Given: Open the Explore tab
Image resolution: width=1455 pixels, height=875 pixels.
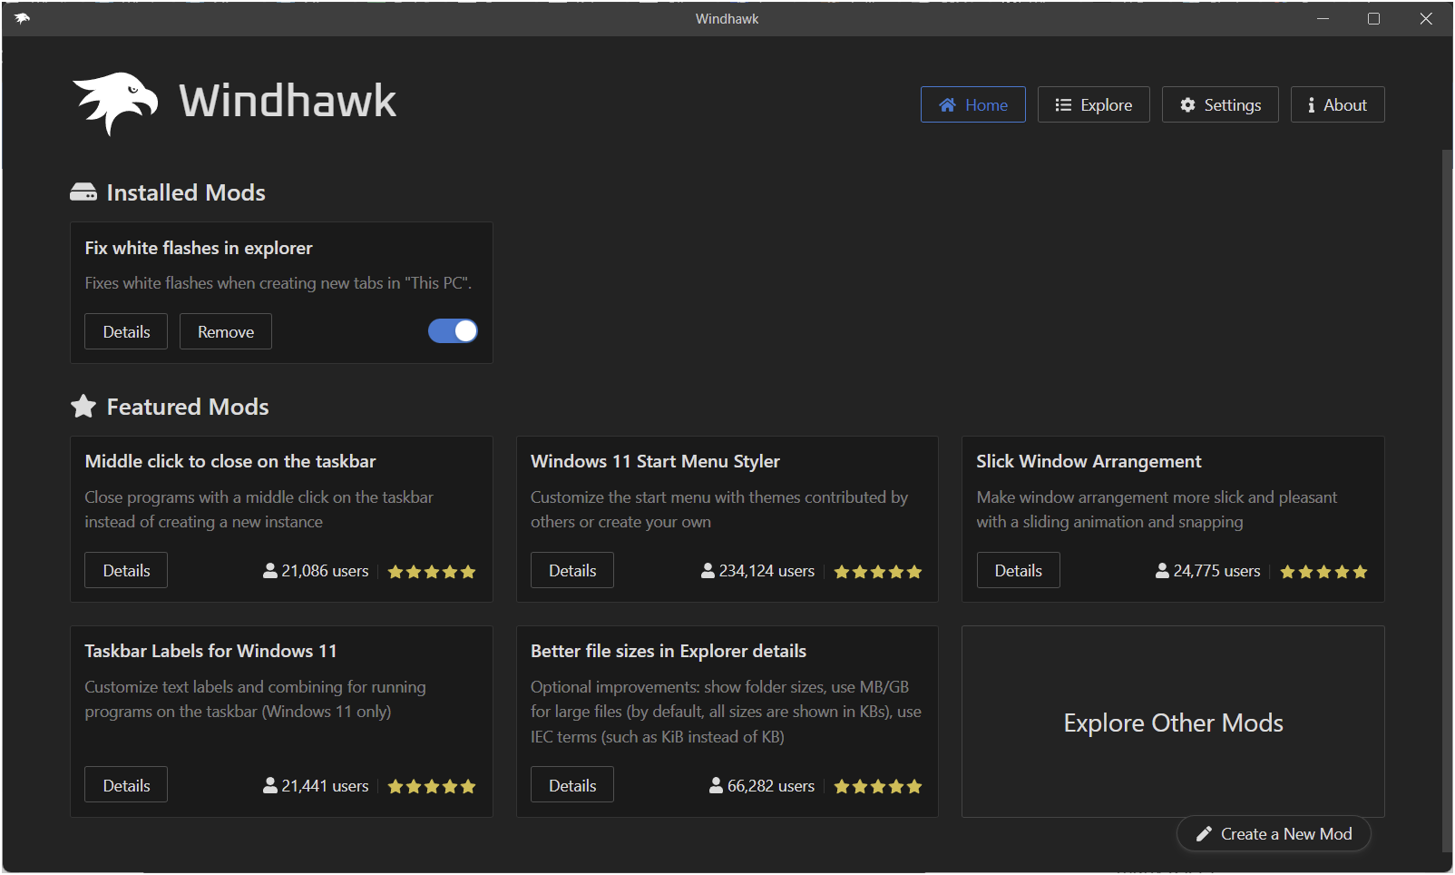Looking at the screenshot, I should 1093,104.
